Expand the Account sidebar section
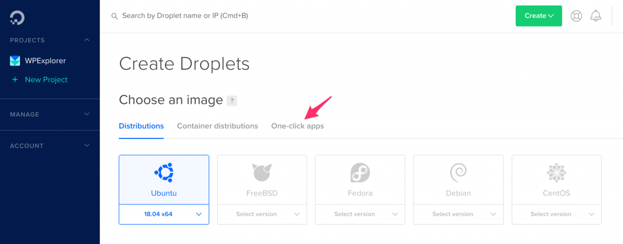623x244 pixels. [87, 146]
